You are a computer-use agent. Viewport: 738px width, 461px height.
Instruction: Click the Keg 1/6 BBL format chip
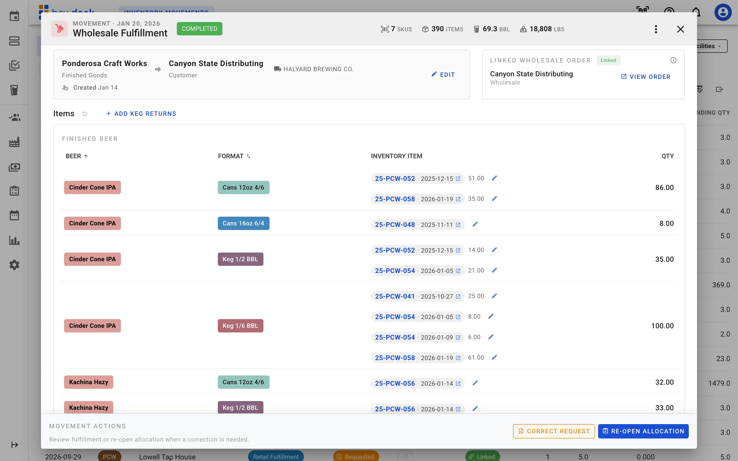click(240, 326)
